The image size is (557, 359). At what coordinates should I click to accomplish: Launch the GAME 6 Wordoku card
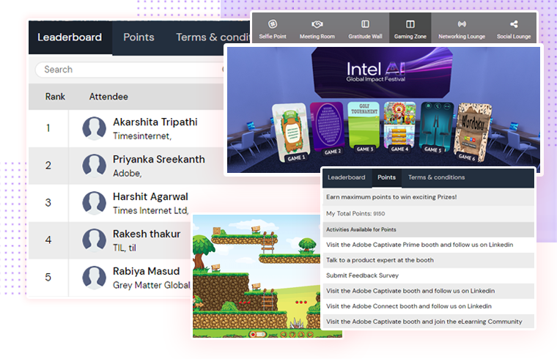point(473,132)
